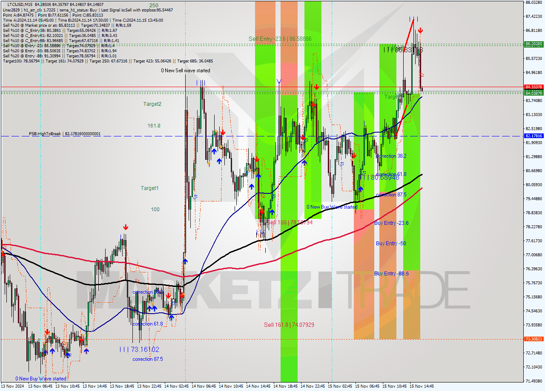Click the 80.05930 price axis label
This screenshot has height=391, width=545.
point(534,185)
